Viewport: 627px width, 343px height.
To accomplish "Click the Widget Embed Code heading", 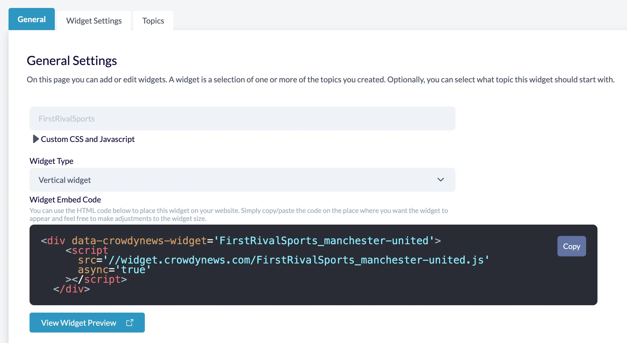I will point(65,199).
